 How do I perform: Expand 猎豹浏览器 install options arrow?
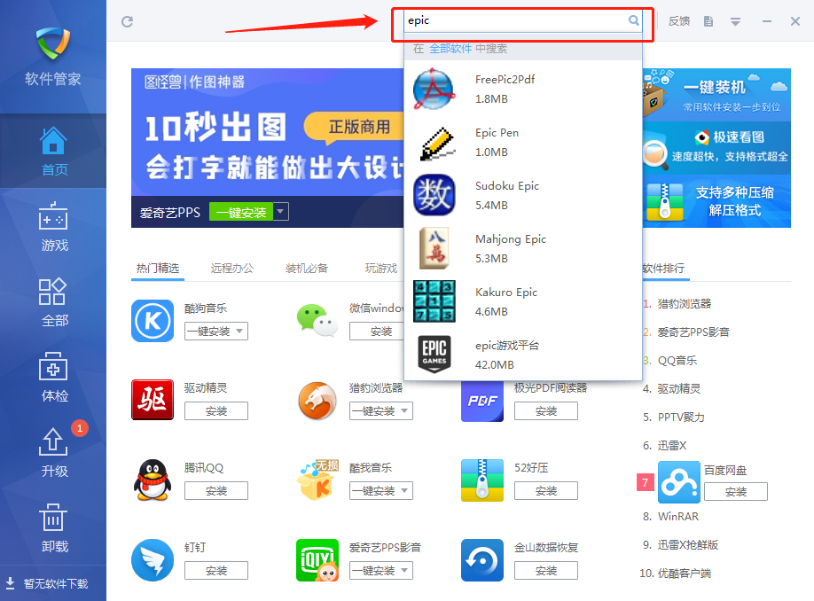[404, 411]
